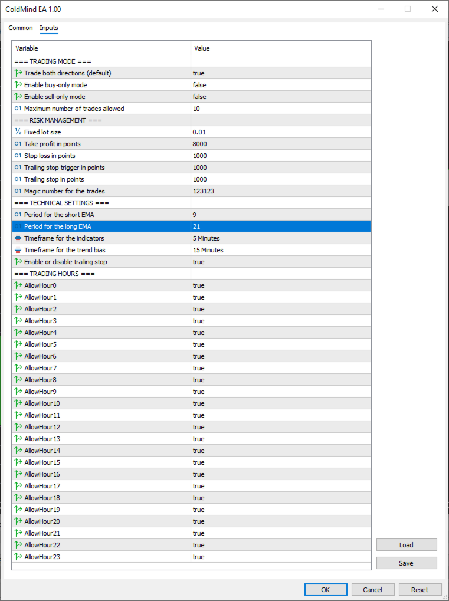The width and height of the screenshot is (449, 601).
Task: Switch to the Common tab
Action: [20, 28]
